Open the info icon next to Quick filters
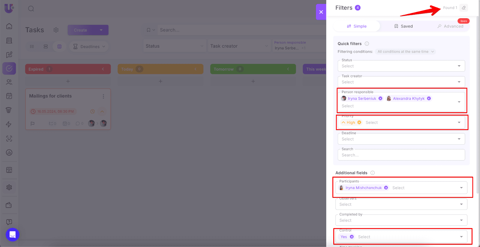 (367, 44)
